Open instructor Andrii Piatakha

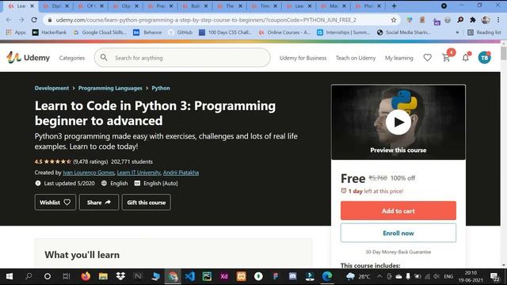point(181,173)
